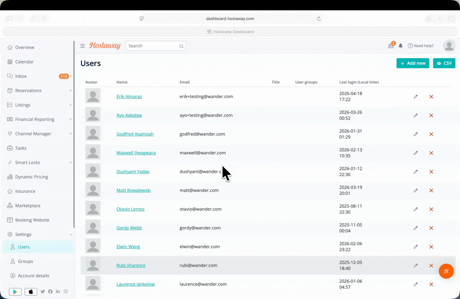Open the hamburger menu icon
The image size is (460, 299).
[x=83, y=46]
